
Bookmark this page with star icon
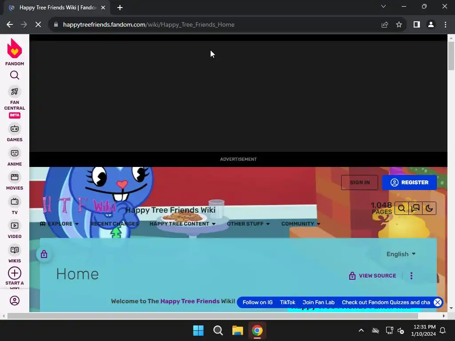tap(399, 25)
